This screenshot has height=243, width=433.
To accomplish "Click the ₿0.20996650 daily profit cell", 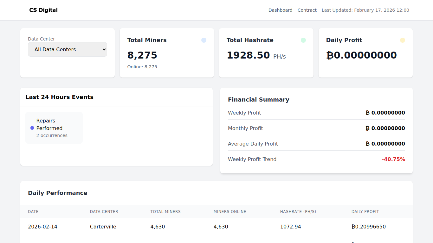I will [369, 227].
